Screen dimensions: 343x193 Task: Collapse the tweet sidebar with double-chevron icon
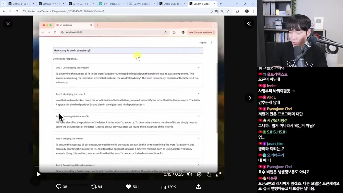coord(249,23)
